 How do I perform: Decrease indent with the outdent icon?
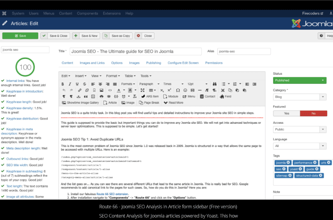point(247,84)
